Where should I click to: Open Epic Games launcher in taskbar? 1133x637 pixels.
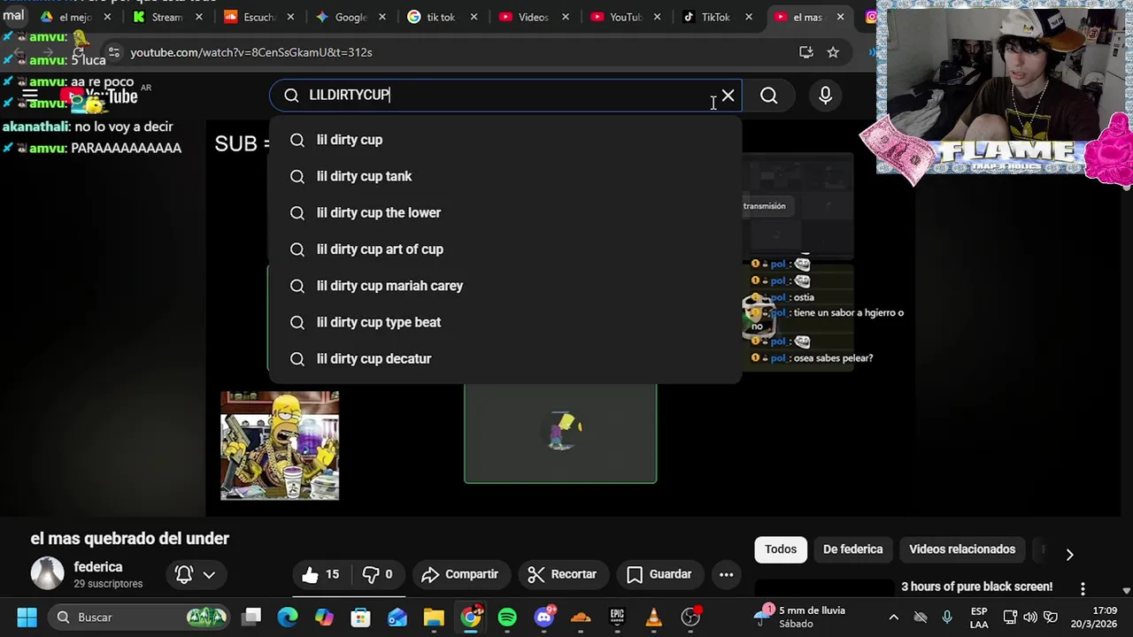pyautogui.click(x=617, y=618)
